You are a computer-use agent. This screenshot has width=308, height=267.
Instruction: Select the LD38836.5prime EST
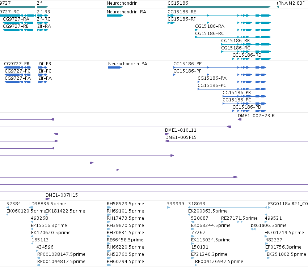[31, 207]
